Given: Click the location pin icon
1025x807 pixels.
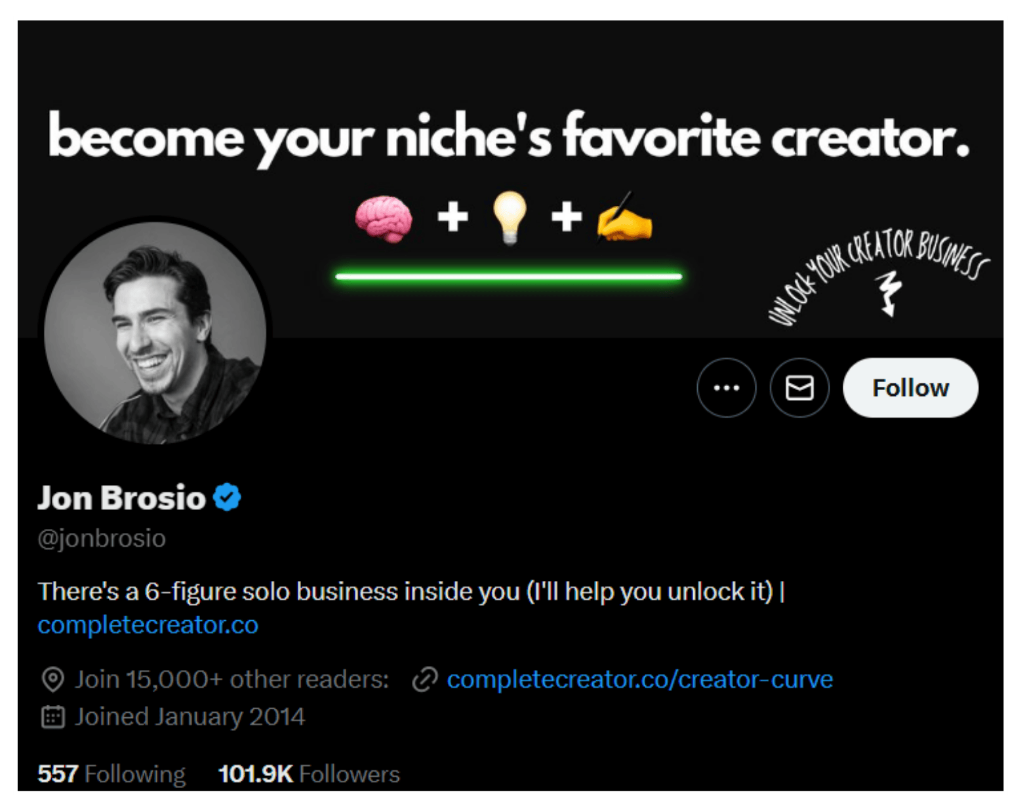Looking at the screenshot, I should (x=52, y=680).
